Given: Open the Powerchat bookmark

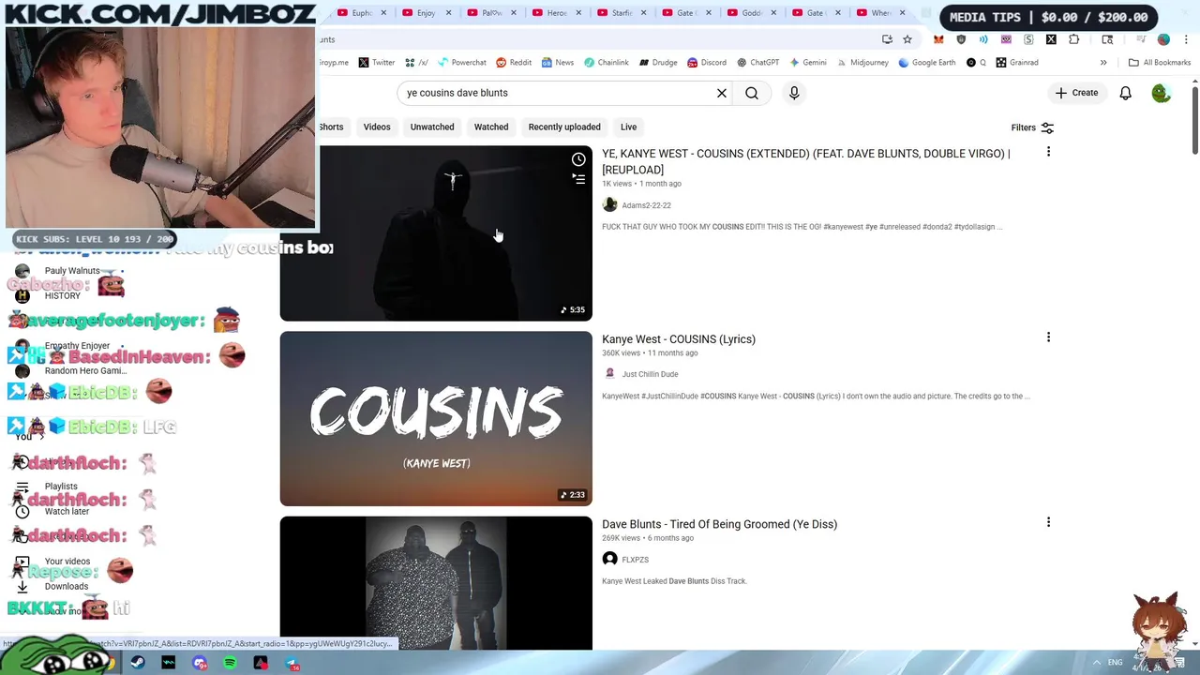Looking at the screenshot, I should tap(462, 63).
